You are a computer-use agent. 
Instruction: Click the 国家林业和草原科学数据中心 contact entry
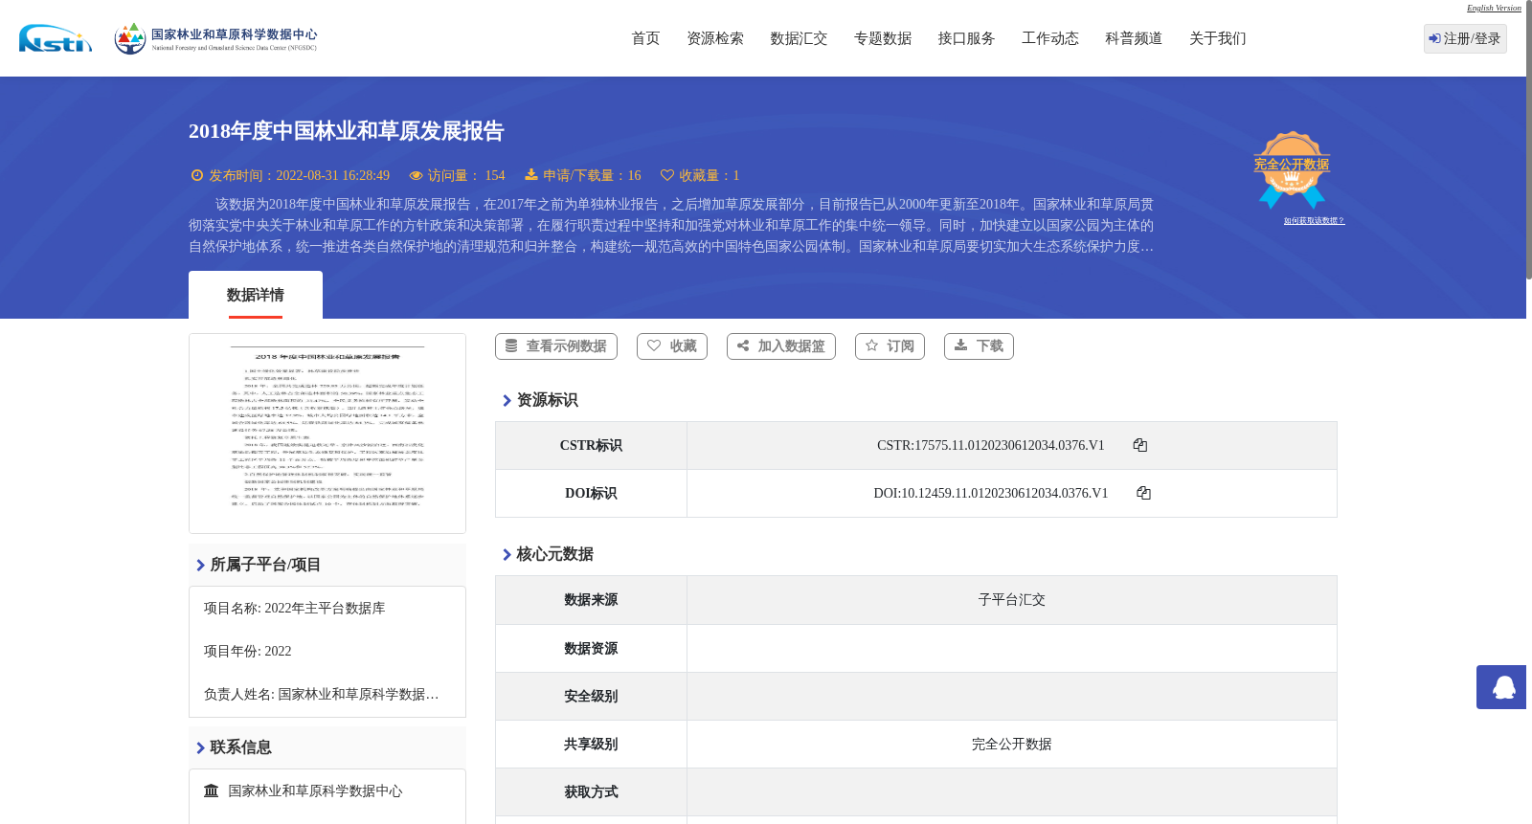(315, 791)
